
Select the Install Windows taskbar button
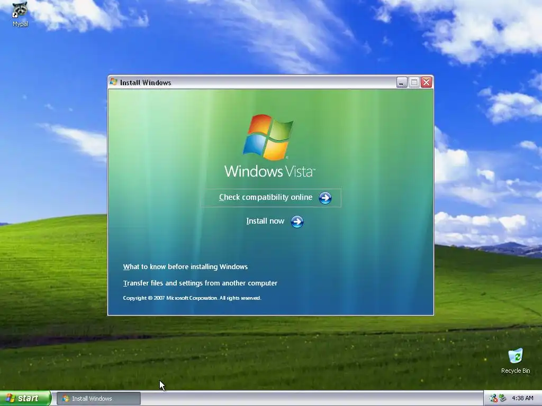pos(98,399)
